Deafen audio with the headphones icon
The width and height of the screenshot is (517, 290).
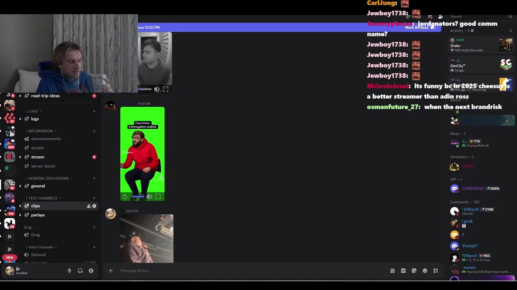(80, 271)
